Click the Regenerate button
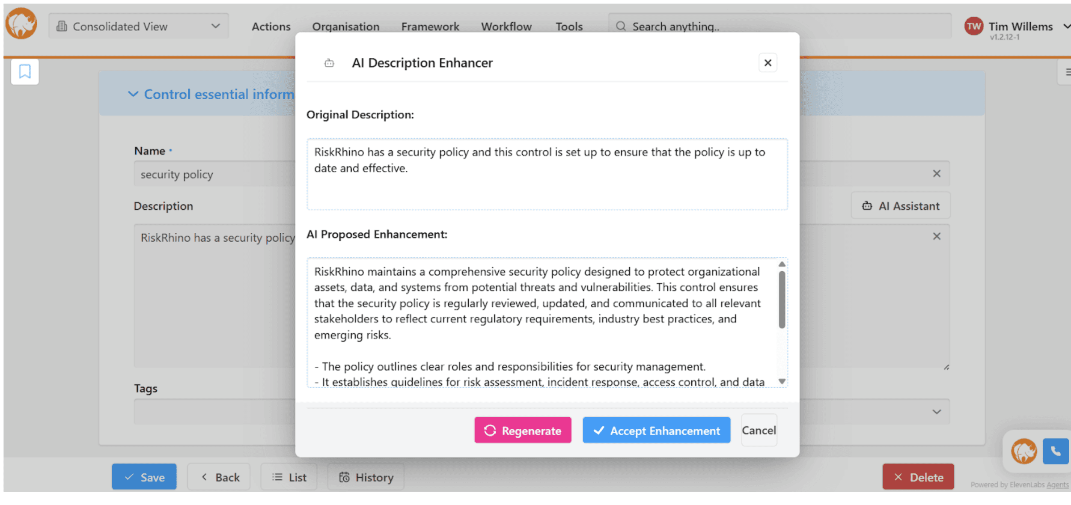 coord(523,430)
